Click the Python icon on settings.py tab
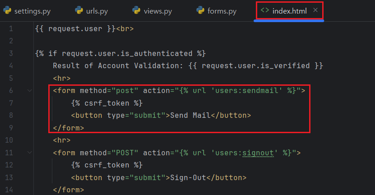The width and height of the screenshot is (375, 195). pyautogui.click(x=7, y=10)
